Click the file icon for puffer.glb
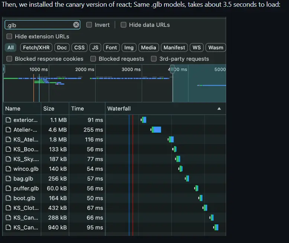This screenshot has height=243, width=289. pyautogui.click(x=8, y=188)
